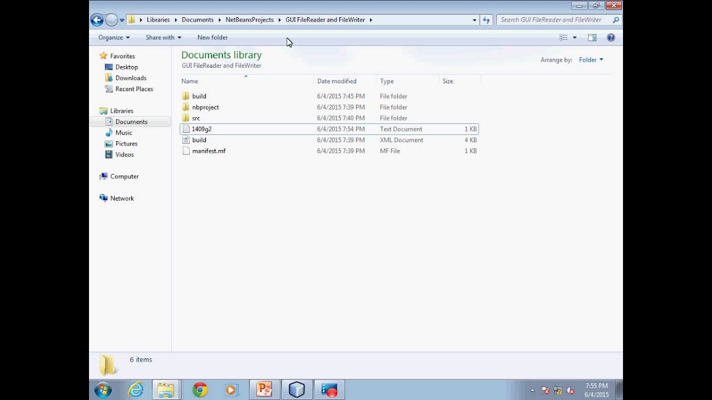
Task: Select the nbproject folder icon
Action: point(186,107)
